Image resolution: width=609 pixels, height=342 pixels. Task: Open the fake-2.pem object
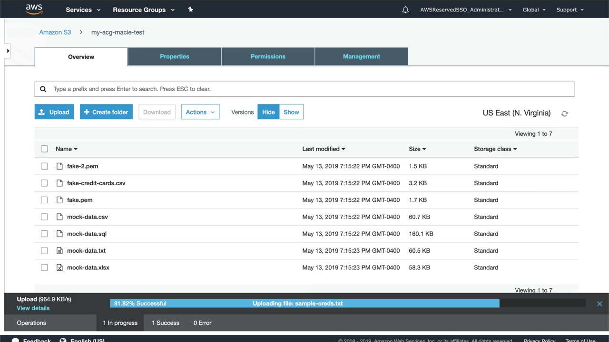point(82,166)
